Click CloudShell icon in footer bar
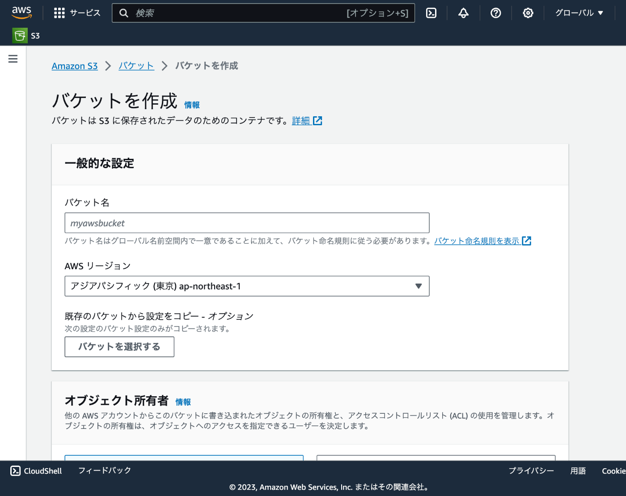Screen dimensions: 626x496 (15, 471)
